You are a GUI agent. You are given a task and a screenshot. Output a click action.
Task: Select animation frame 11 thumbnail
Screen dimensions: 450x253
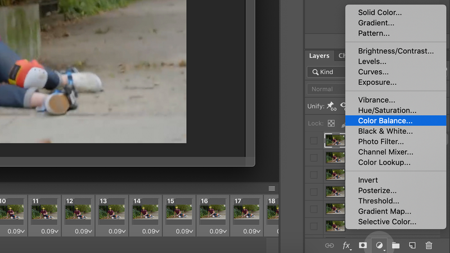44,212
